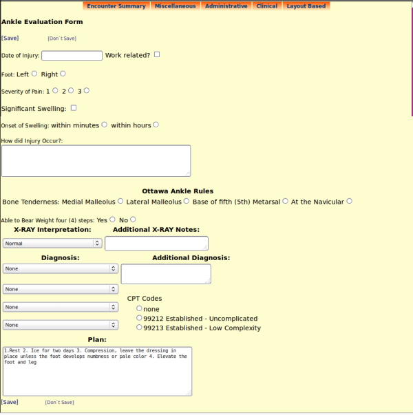413x415 pixels.
Task: Click the How did Injury Occur text area
Action: point(96,160)
